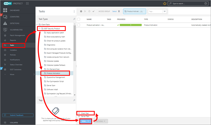Click the Vulnerabilities shield icon
Screen dimensions: 211x125
(5, 30)
